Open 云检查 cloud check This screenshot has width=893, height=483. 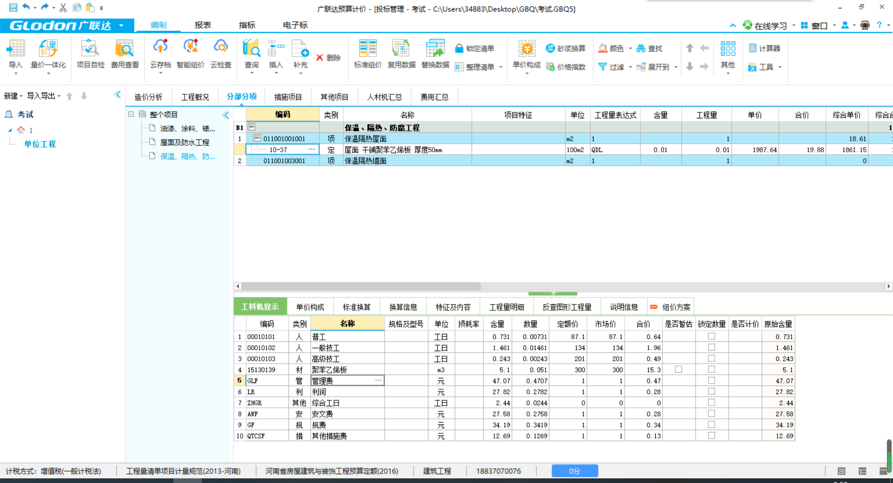[221, 54]
